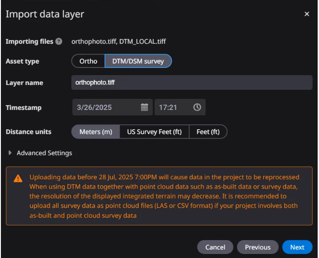Focus the Layer name text field

(191, 83)
